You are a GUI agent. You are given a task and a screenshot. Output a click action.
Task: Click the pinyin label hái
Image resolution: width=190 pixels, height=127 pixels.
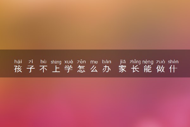[x=18, y=62]
